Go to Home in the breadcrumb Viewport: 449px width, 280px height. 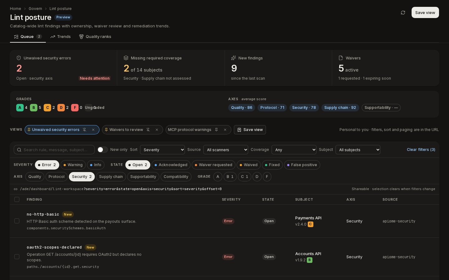pos(16,9)
